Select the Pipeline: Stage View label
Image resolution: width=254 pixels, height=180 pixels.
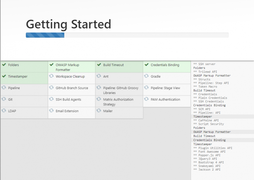(165, 88)
